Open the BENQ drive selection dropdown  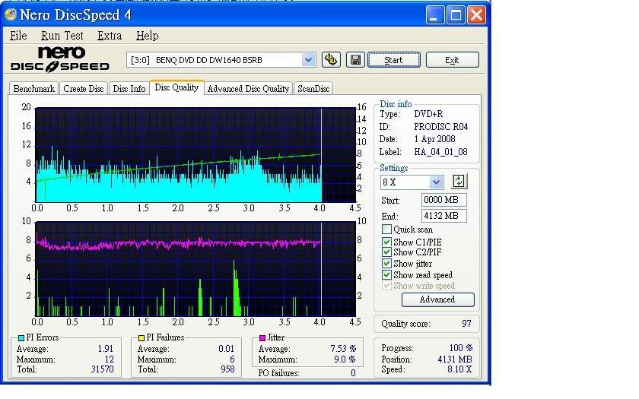(x=309, y=60)
